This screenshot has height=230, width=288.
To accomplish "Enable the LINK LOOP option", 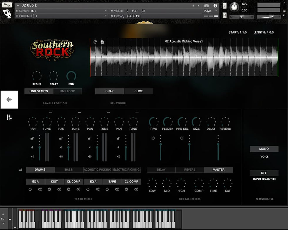I will [67, 91].
